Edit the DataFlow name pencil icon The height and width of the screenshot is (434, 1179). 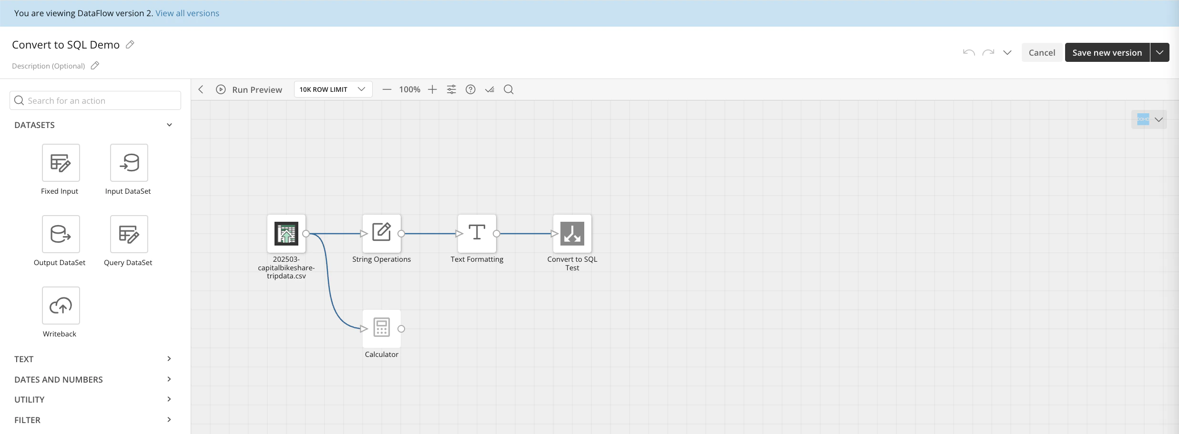[x=130, y=45]
